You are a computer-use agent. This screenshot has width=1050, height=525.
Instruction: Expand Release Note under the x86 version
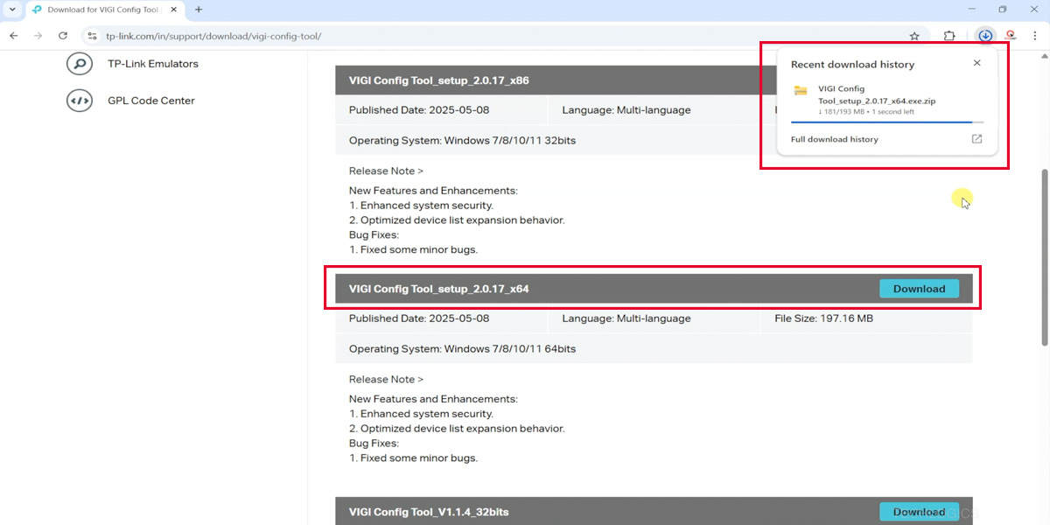pos(386,171)
